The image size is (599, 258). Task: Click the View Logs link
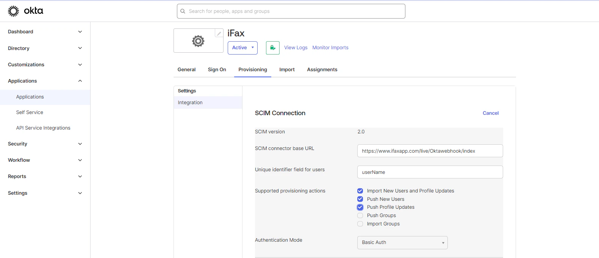296,48
